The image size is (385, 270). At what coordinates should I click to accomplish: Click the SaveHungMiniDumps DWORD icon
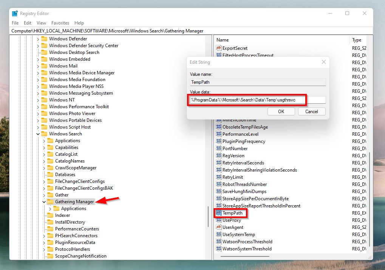218,191
